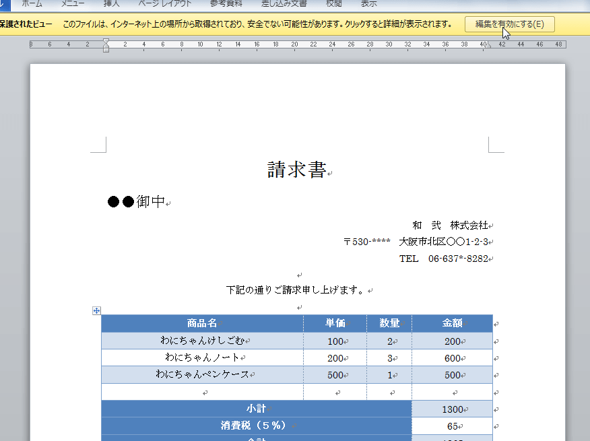590x441 pixels.
Task: Click the empty row below わにちゃんペンケース
Action: (201, 392)
